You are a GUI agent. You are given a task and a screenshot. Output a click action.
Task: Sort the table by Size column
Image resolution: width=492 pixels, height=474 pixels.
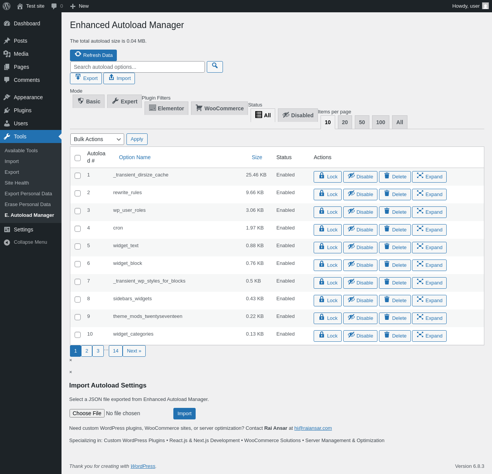(257, 157)
